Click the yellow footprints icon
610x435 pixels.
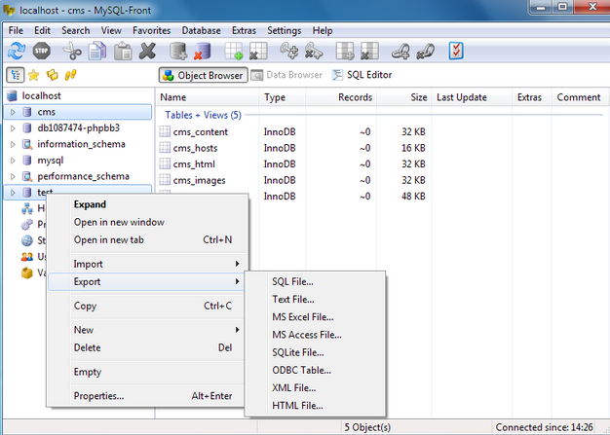[70, 75]
